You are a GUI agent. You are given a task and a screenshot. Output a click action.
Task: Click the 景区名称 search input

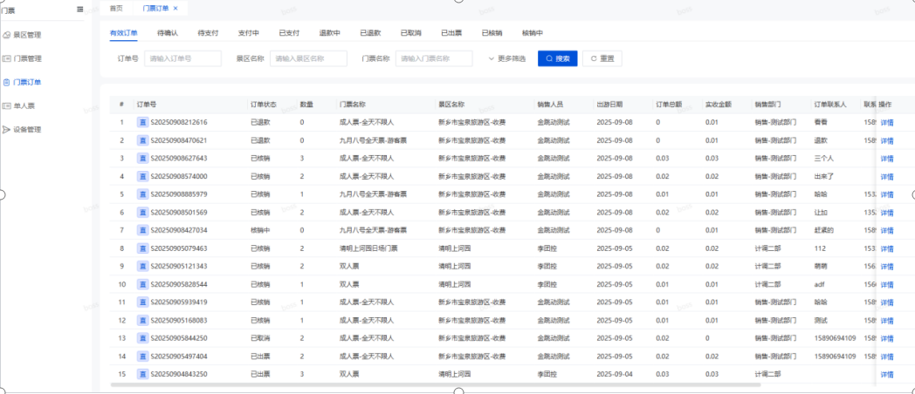point(309,58)
